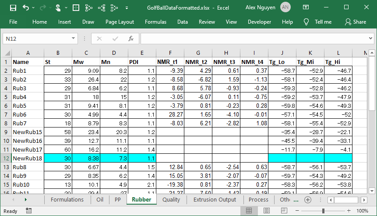Select Normal view in status bar

tap(249, 211)
